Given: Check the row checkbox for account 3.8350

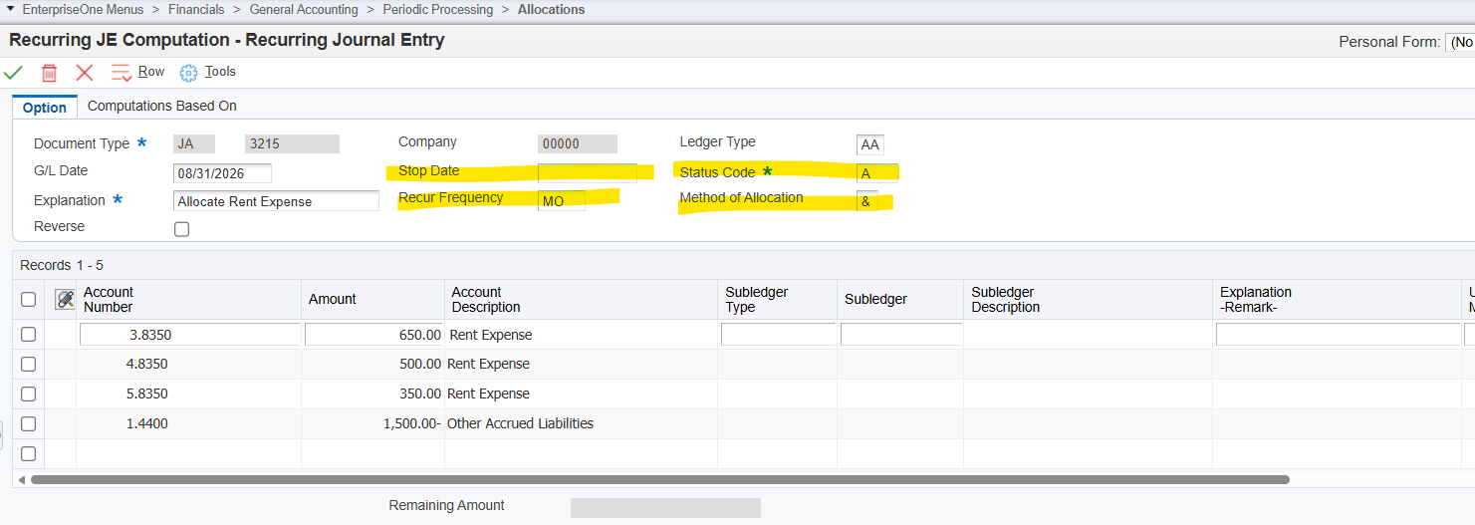Looking at the screenshot, I should click(29, 334).
